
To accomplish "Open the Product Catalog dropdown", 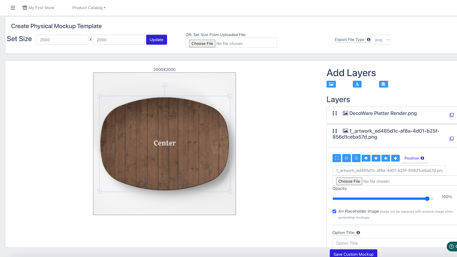I will click(x=89, y=8).
